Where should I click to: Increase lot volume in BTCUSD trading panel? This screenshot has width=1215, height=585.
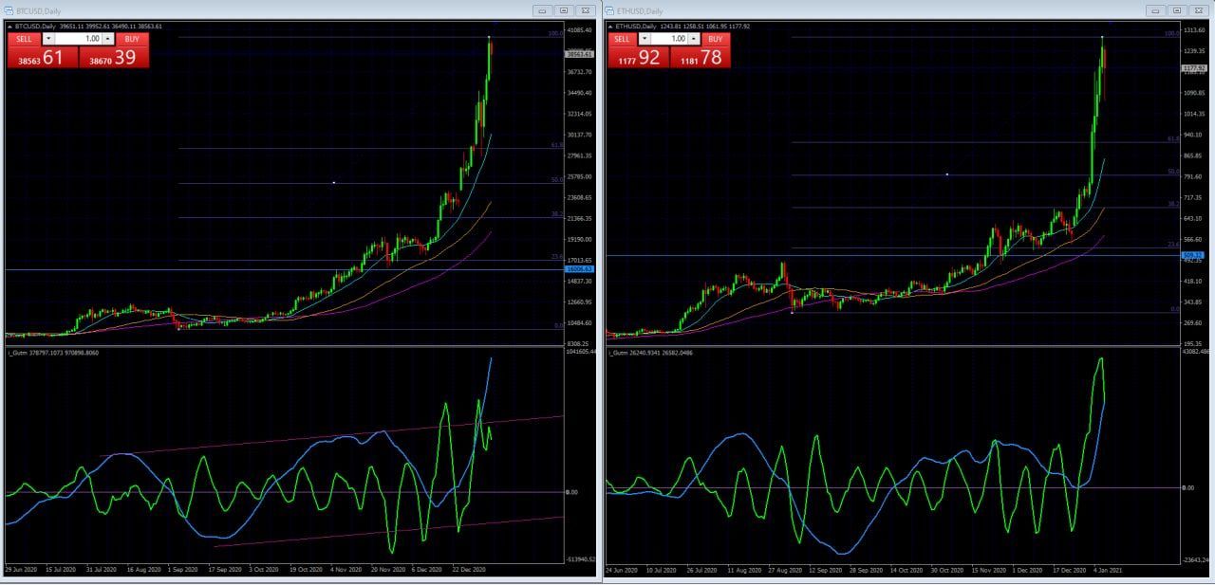point(107,39)
